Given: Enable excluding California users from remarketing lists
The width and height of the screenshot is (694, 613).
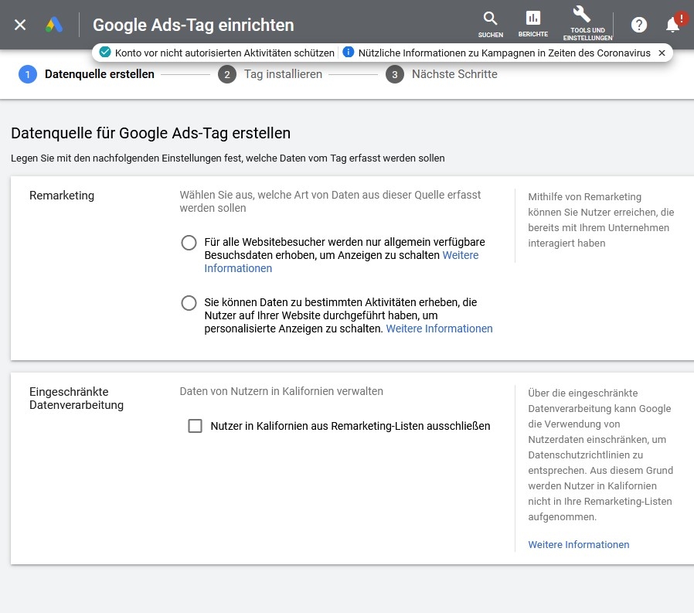Looking at the screenshot, I should click(x=196, y=426).
